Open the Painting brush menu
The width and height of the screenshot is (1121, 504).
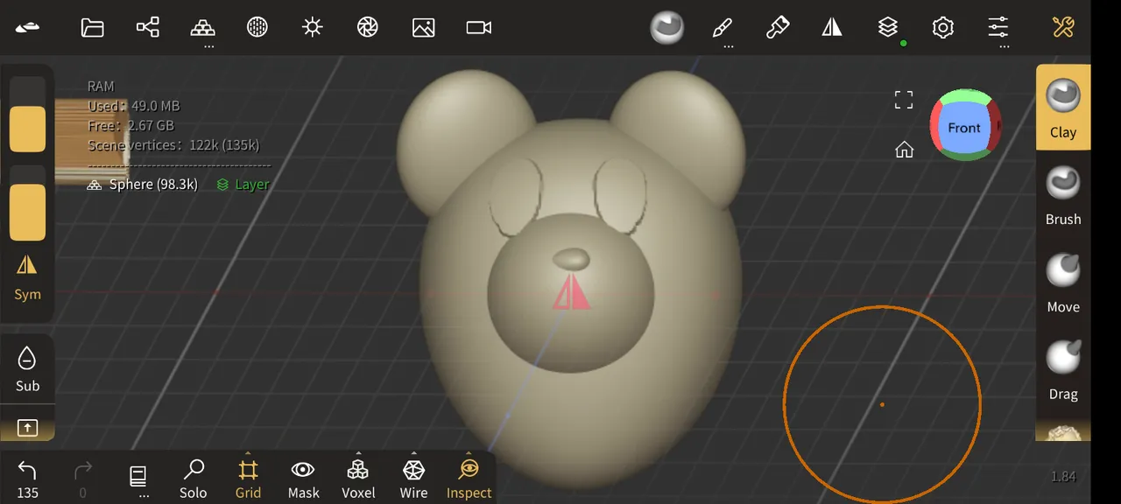[x=777, y=27]
